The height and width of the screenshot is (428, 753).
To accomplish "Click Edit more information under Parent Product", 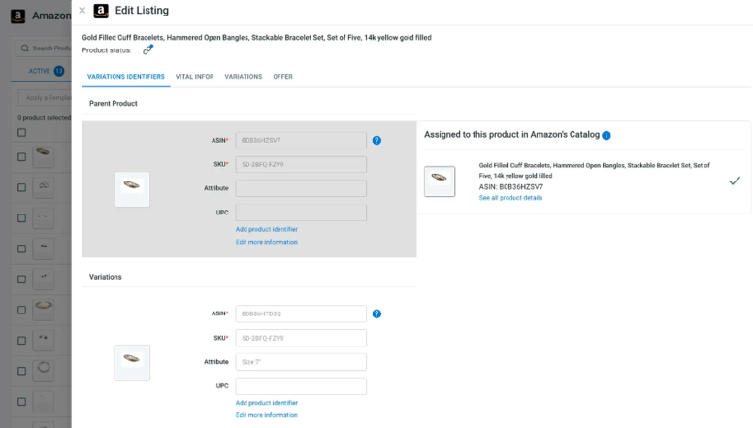I will [x=267, y=242].
